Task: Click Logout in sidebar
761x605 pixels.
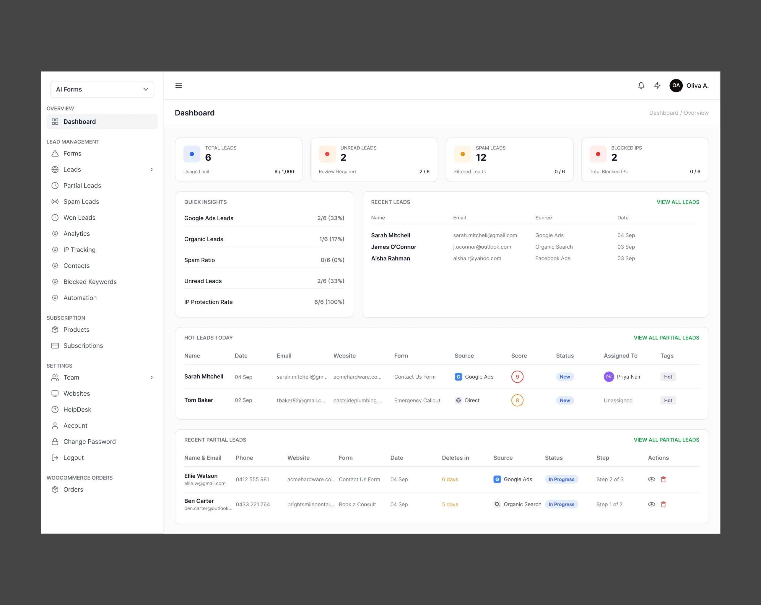Action: [x=102, y=458]
